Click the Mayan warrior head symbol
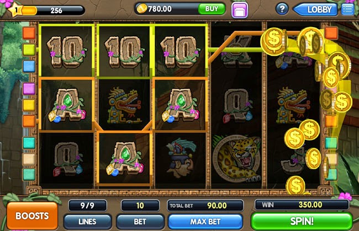 click(x=181, y=158)
